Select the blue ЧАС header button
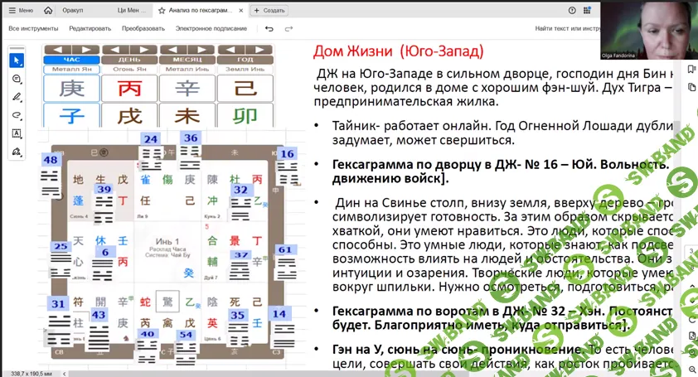698x377 pixels. click(x=71, y=60)
